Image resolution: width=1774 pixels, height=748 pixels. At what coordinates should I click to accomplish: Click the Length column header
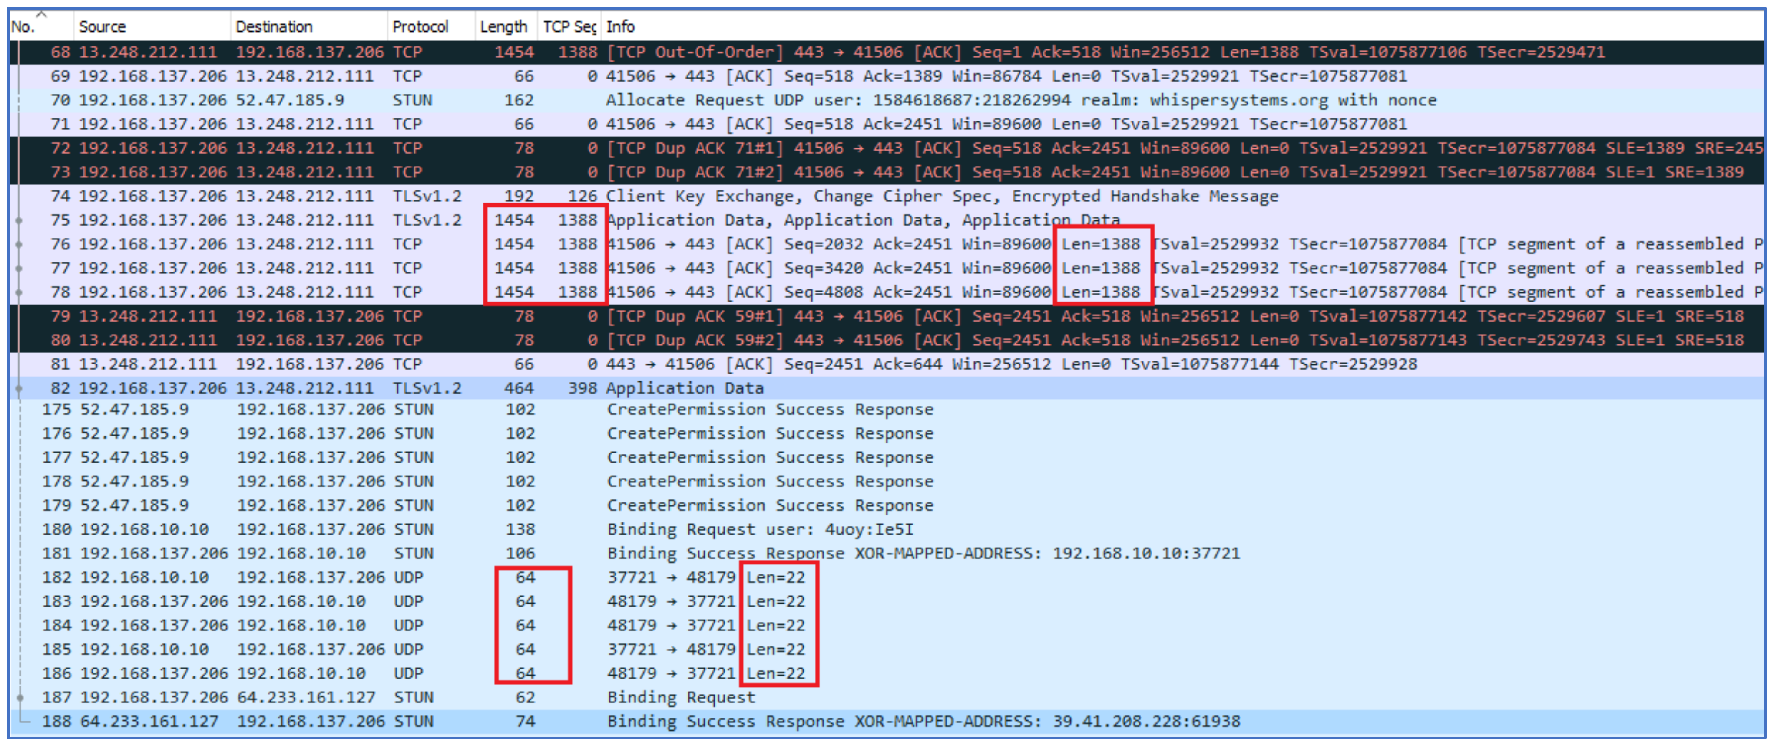point(503,27)
